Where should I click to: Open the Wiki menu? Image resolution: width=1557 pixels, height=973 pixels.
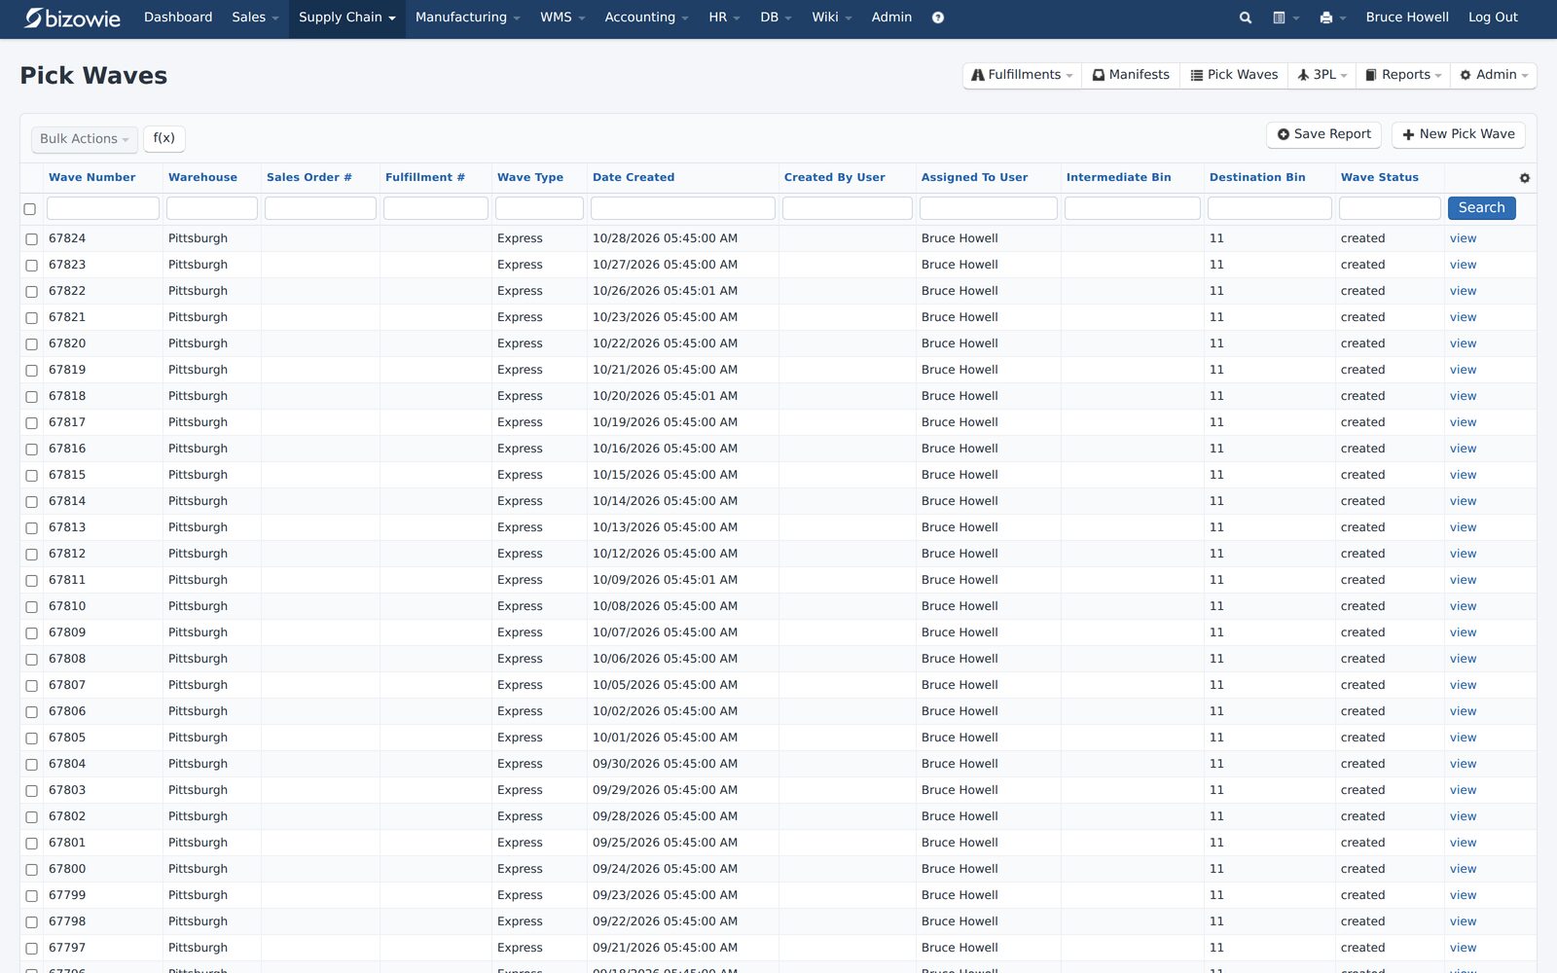click(x=831, y=18)
